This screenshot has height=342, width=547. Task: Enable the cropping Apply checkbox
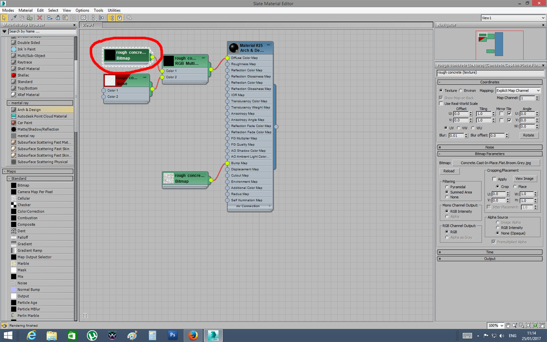tap(494, 179)
